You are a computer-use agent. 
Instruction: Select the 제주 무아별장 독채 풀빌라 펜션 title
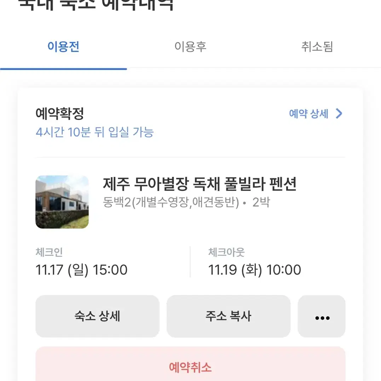click(200, 184)
